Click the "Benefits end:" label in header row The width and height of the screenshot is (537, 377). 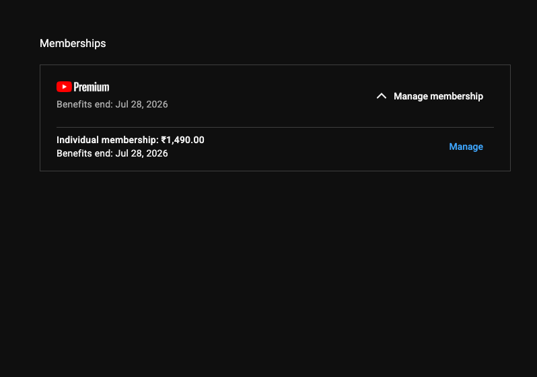84,105
